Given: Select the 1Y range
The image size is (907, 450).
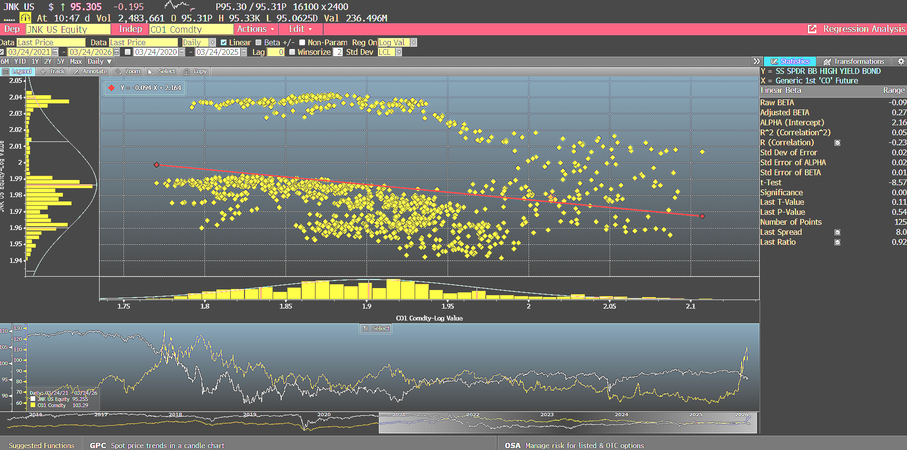Looking at the screenshot, I should pos(35,61).
